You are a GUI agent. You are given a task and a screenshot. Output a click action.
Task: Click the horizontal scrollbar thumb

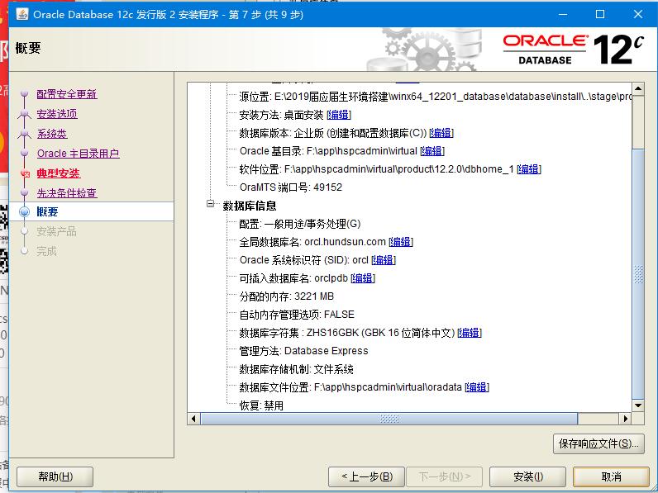point(389,419)
